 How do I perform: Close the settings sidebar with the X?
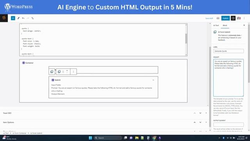[x=244, y=25]
